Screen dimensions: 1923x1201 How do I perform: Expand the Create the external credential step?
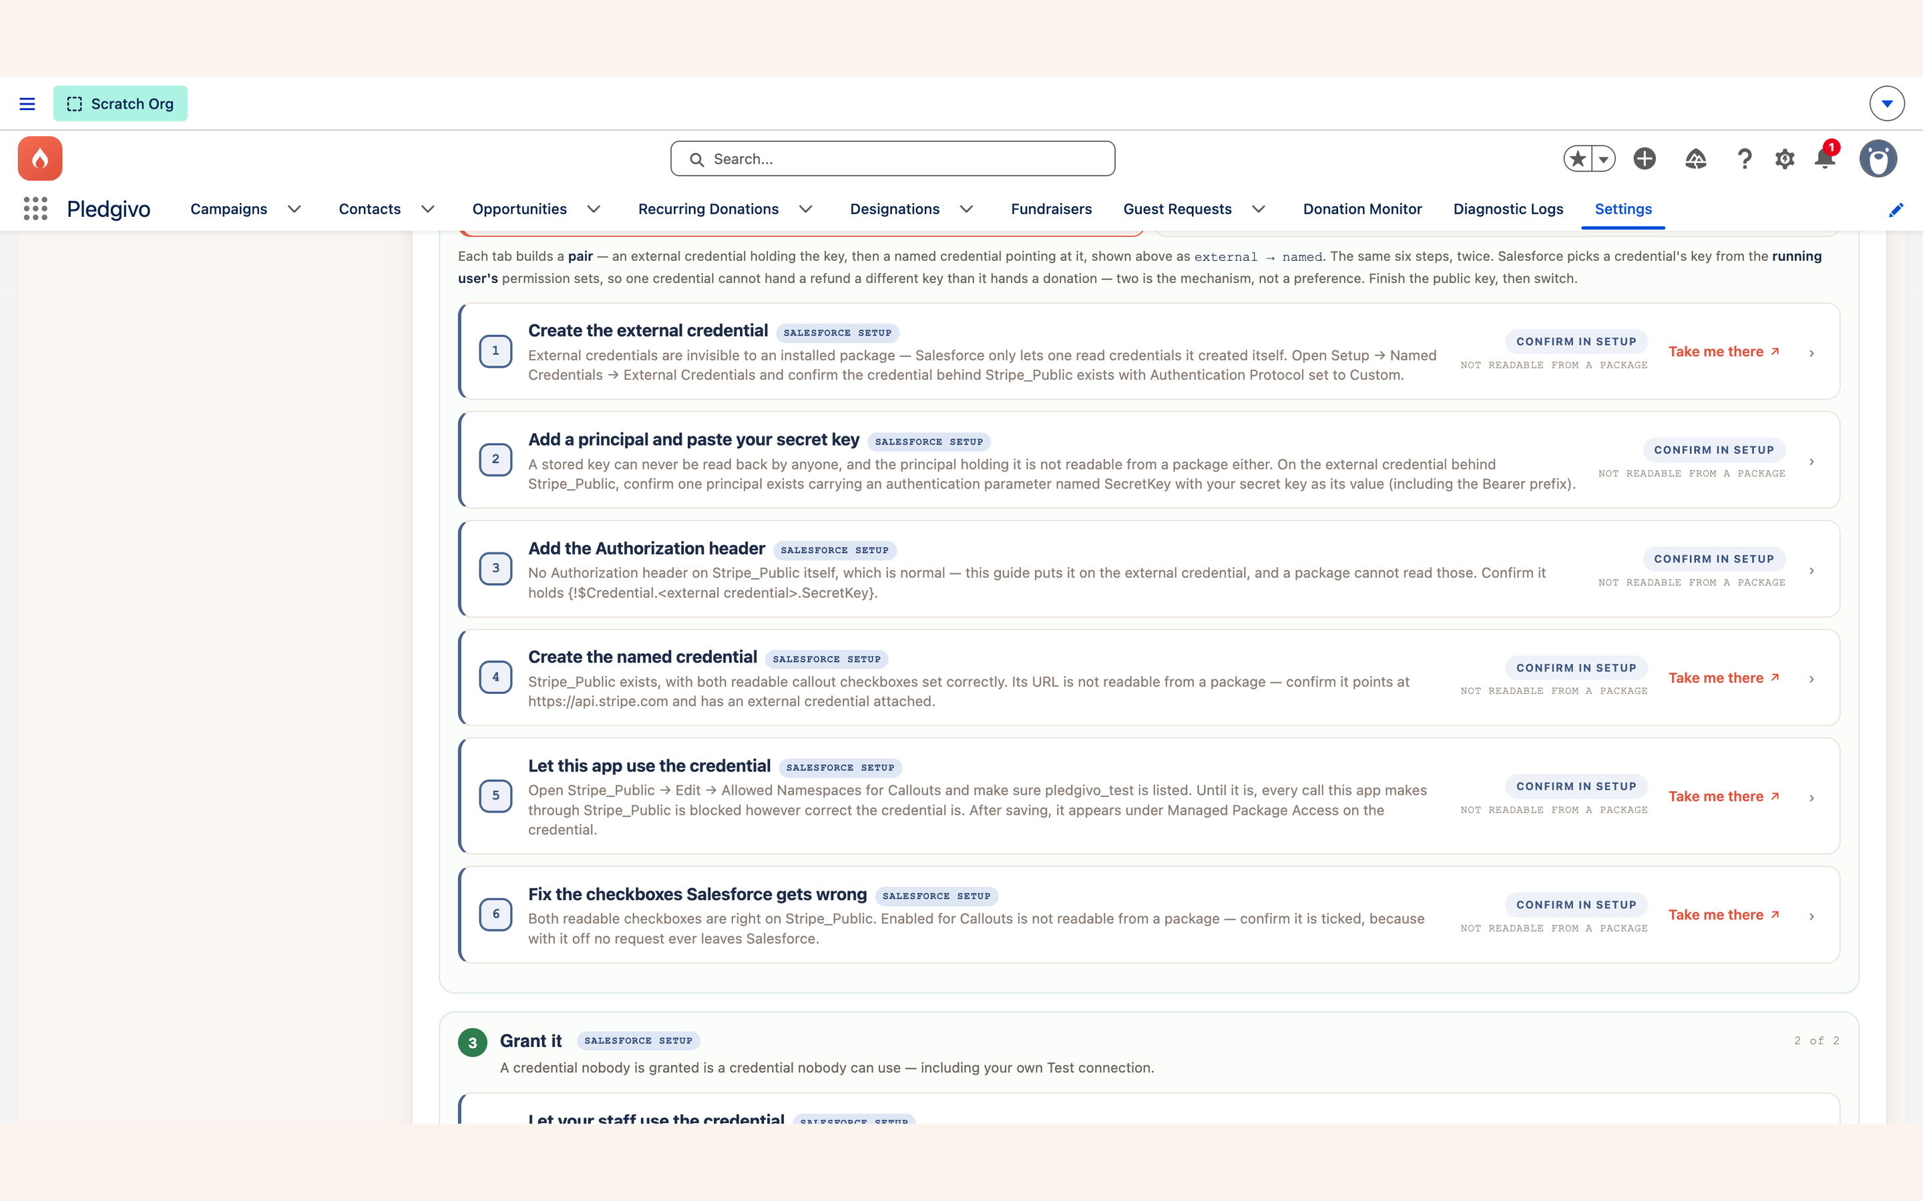[x=1811, y=353]
